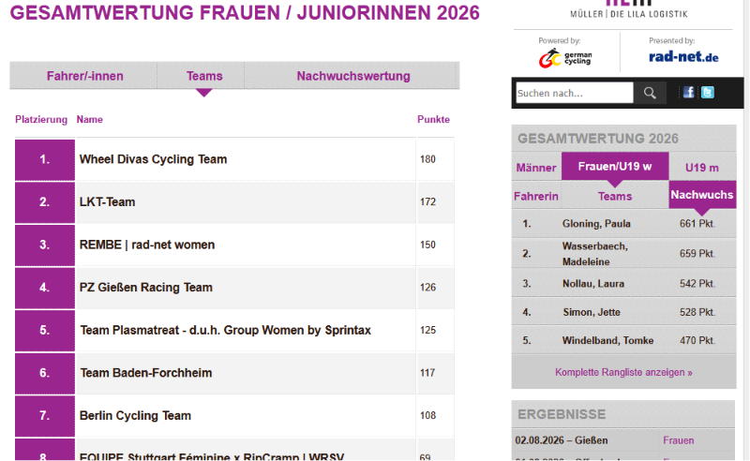This screenshot has width=750, height=461.
Task: Click the purple rank '3.' cell
Action: pos(45,245)
